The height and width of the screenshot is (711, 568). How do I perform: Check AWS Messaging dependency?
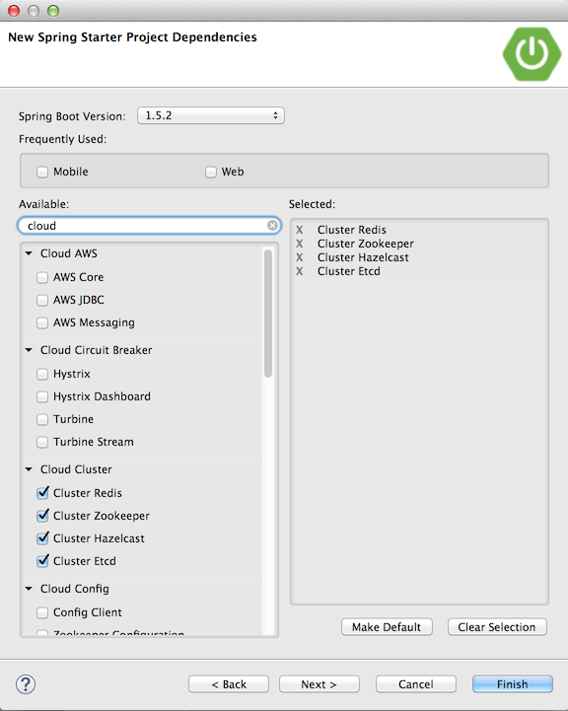pos(42,322)
